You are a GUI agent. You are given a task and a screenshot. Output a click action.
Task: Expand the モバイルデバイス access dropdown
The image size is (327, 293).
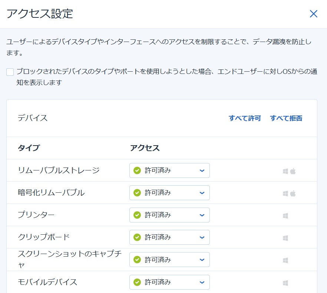[x=169, y=282]
